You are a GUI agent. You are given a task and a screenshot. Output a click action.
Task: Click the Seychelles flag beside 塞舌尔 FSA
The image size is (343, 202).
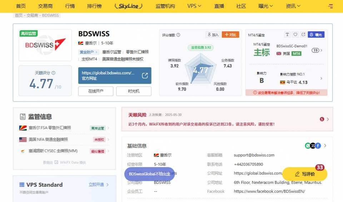(x=23, y=128)
